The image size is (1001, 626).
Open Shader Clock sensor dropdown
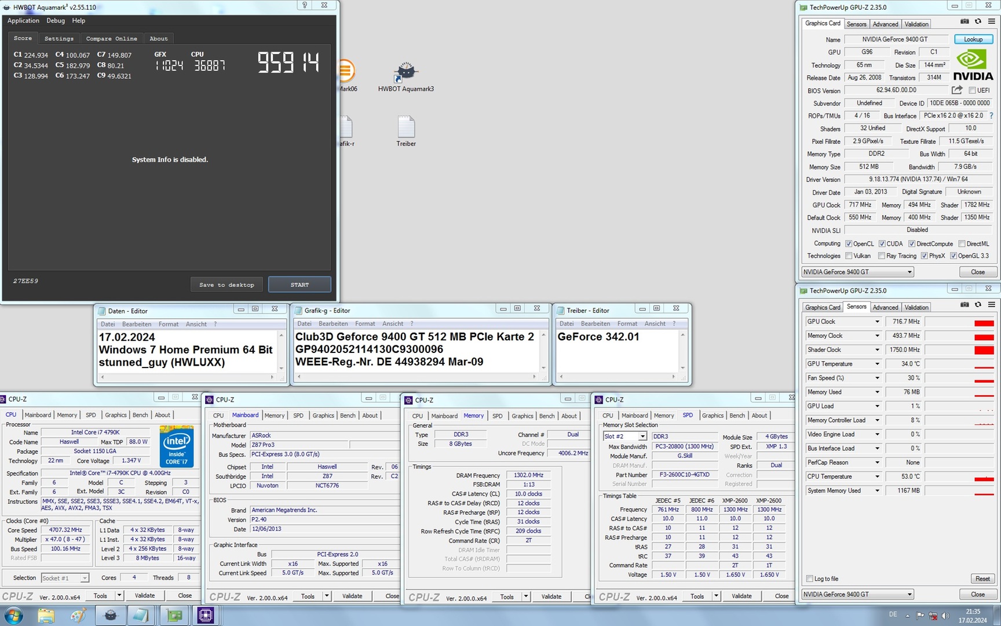tap(877, 350)
